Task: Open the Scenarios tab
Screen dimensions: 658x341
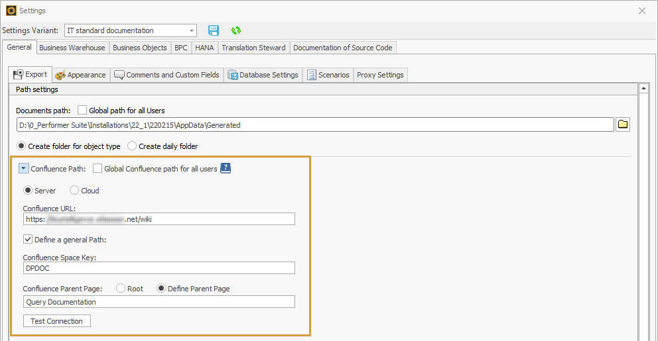Action: pos(328,75)
